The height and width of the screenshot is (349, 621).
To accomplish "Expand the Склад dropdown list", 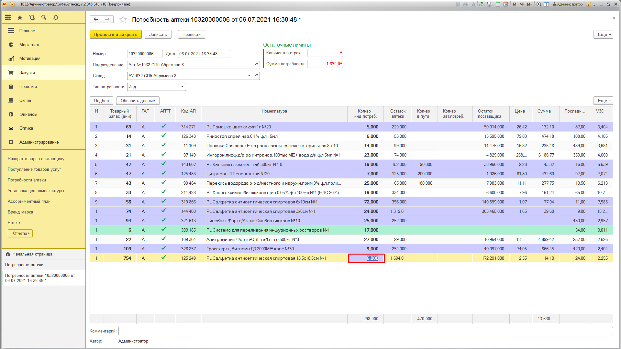I will tap(249, 76).
